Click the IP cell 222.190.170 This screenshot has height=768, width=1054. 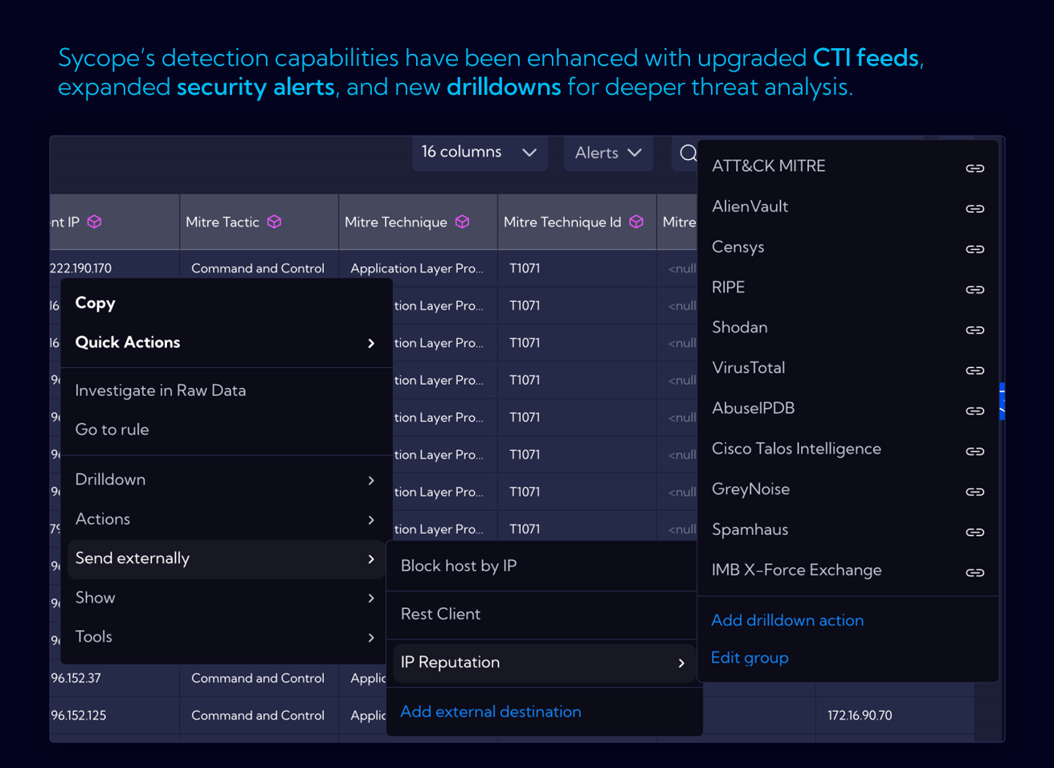[x=81, y=268]
